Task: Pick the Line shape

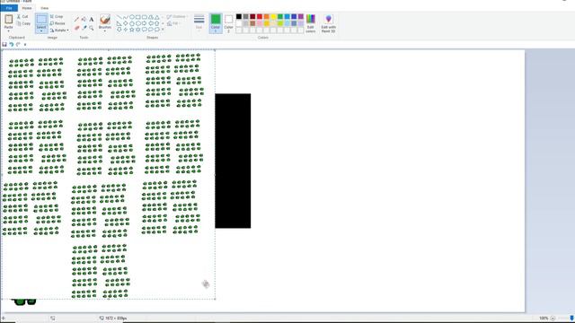Action: 119,17
